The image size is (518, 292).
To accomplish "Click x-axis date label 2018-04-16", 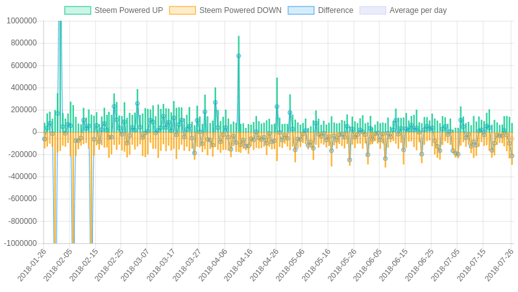I will click(x=238, y=265).
